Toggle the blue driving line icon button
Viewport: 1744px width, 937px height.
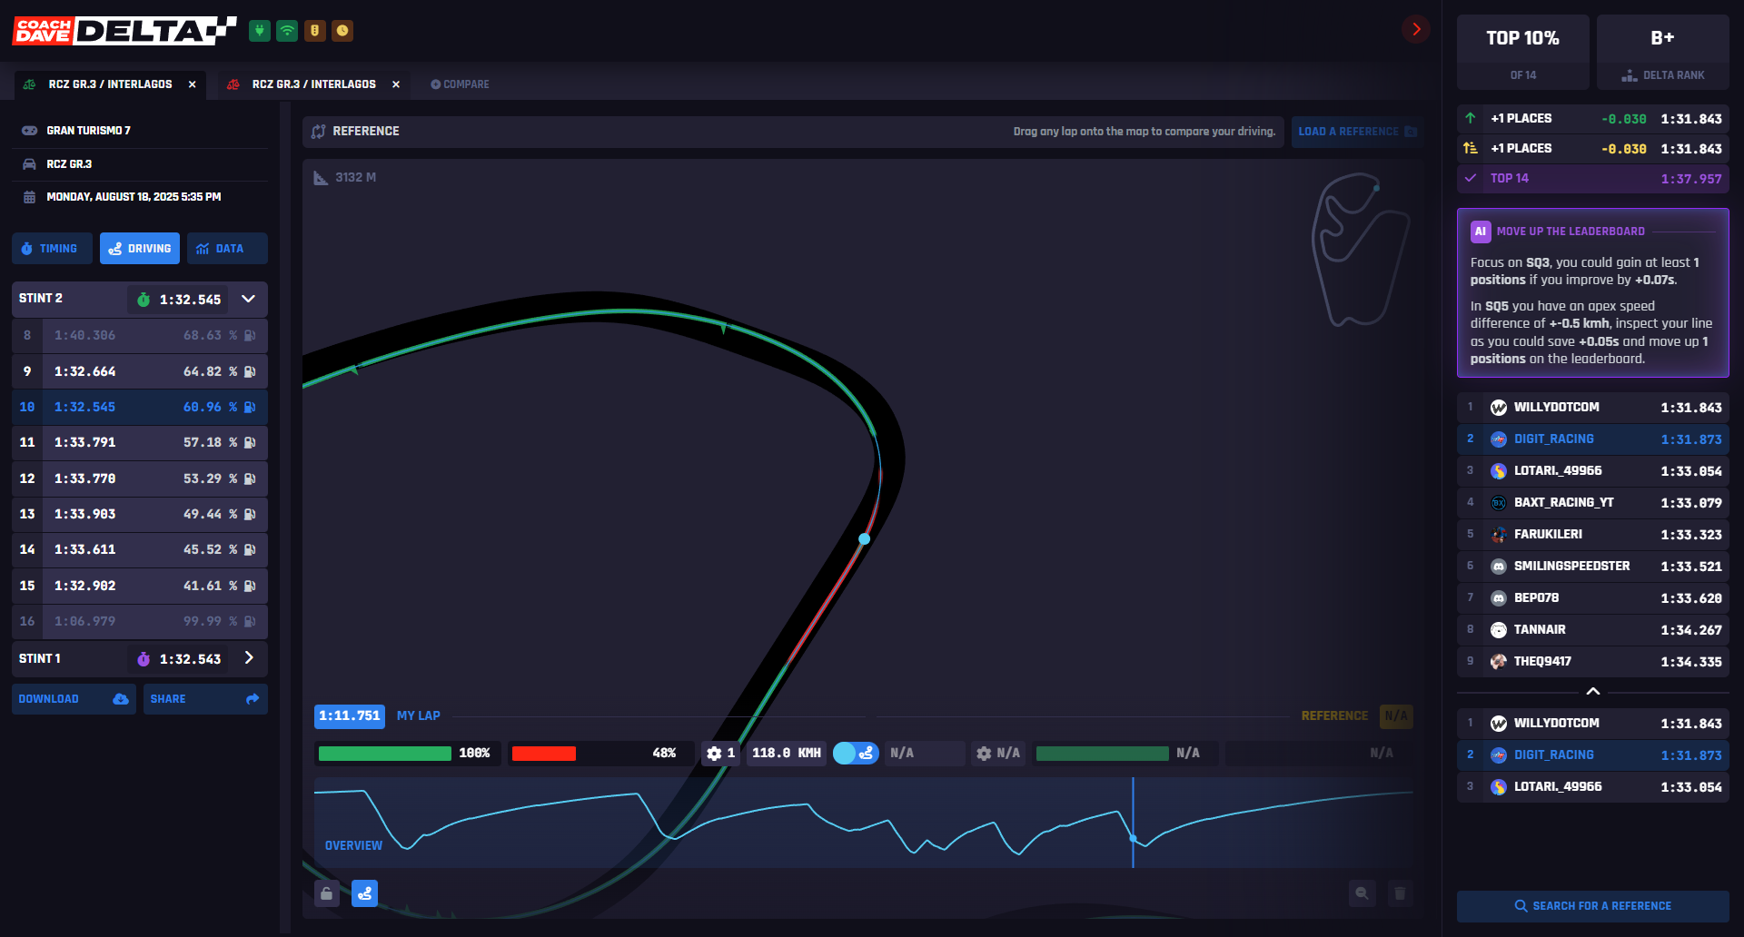pyautogui.click(x=365, y=894)
